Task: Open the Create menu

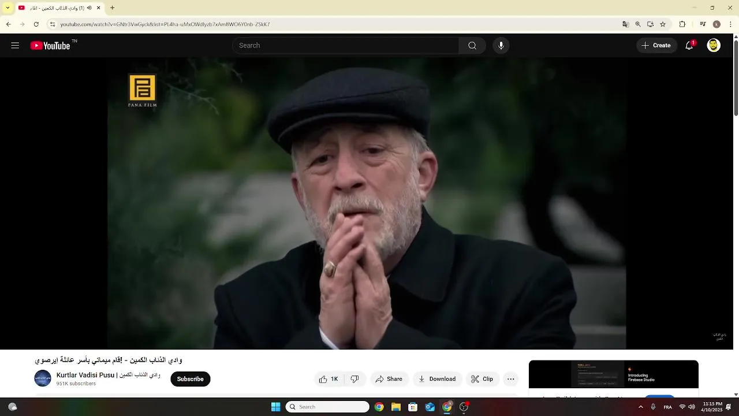Action: tap(656, 46)
